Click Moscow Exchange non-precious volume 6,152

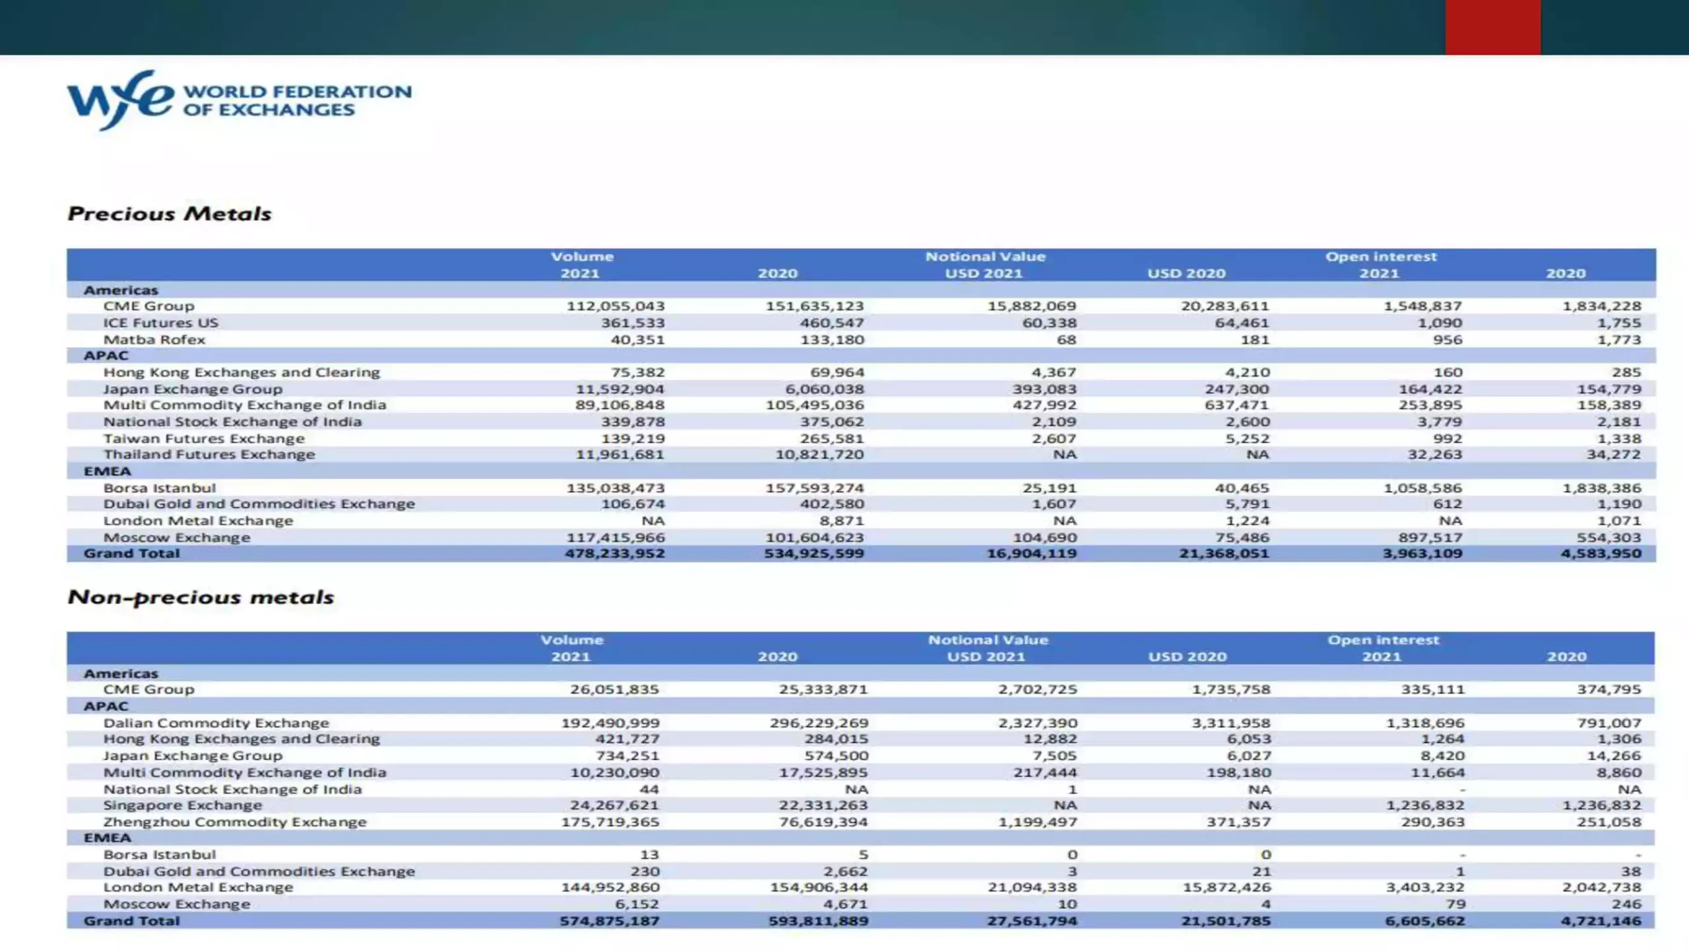click(637, 904)
